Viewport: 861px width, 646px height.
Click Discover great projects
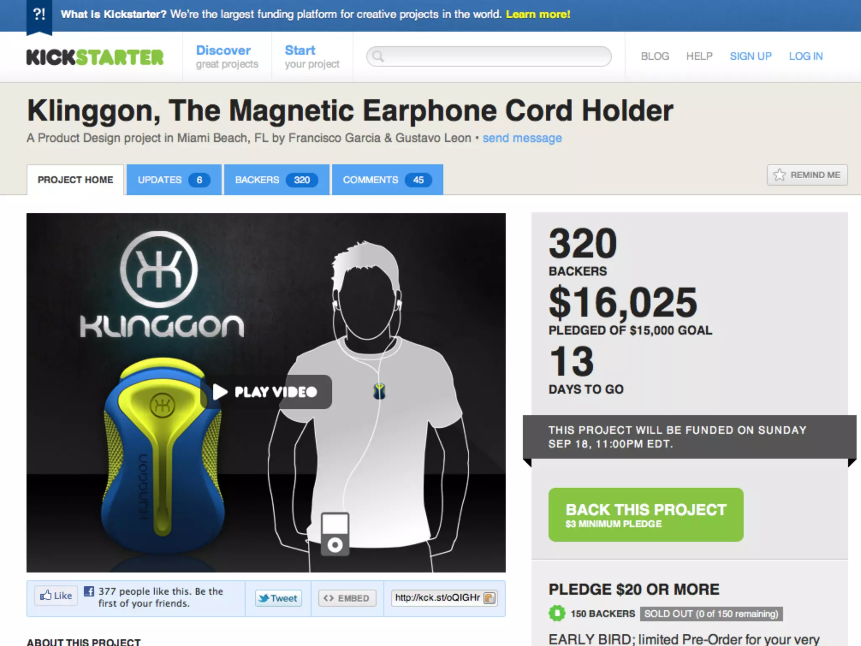227,56
